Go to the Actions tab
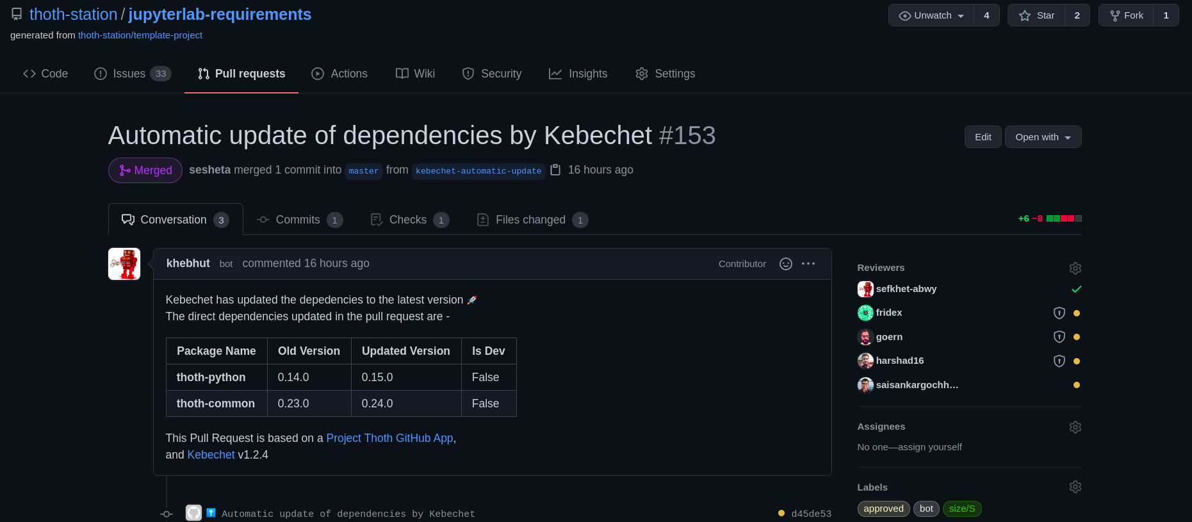Viewport: 1192px width, 522px height. (x=339, y=74)
